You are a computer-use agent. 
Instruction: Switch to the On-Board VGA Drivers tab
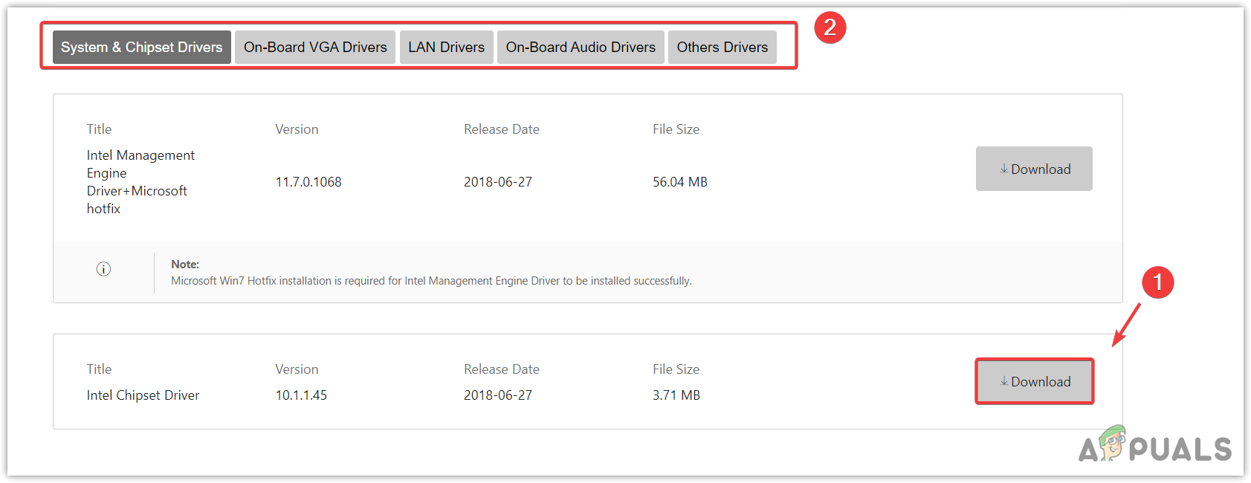[x=315, y=48]
